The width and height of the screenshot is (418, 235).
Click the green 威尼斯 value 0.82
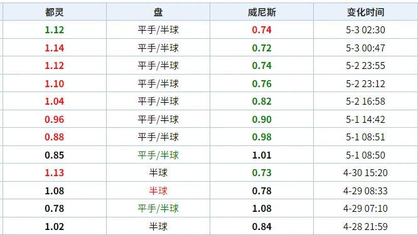[262, 101]
